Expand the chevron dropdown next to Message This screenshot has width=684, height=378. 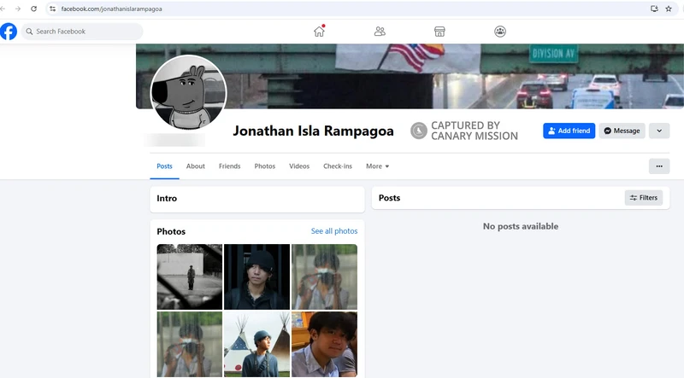click(659, 131)
